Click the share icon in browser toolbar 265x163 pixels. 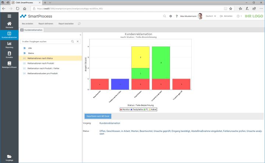(254, 8)
